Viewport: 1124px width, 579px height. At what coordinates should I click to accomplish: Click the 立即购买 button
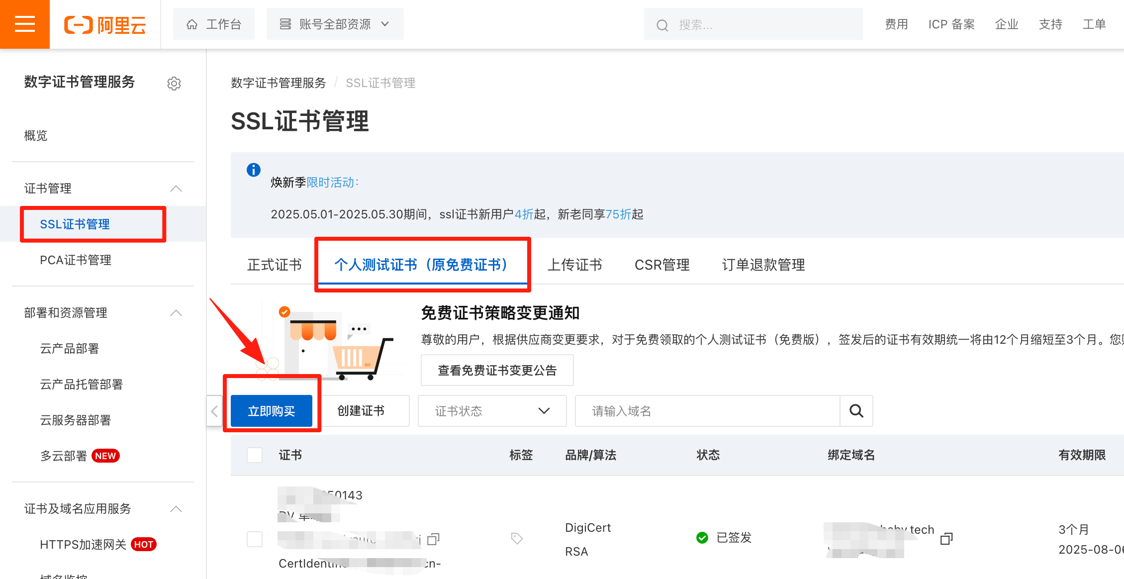click(272, 411)
